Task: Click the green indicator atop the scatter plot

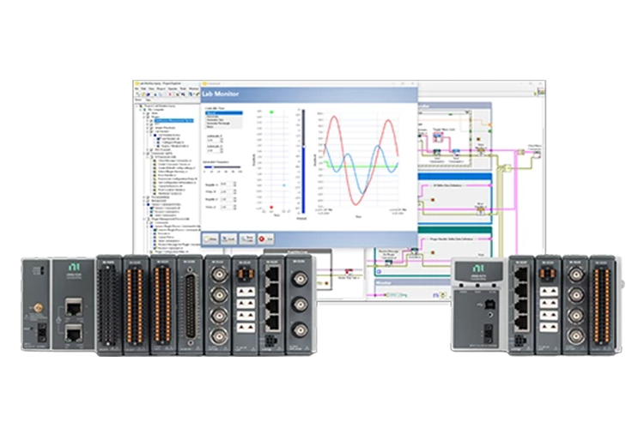Action: 271,112
